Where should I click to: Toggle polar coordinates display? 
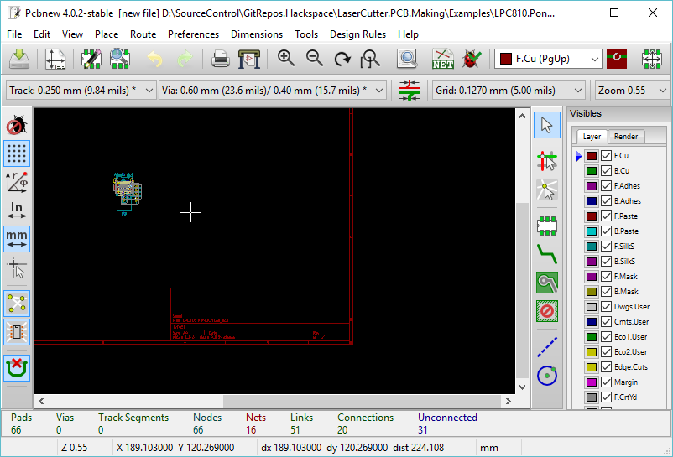click(x=17, y=182)
